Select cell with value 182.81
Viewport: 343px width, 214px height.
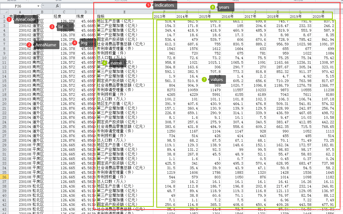323,145
